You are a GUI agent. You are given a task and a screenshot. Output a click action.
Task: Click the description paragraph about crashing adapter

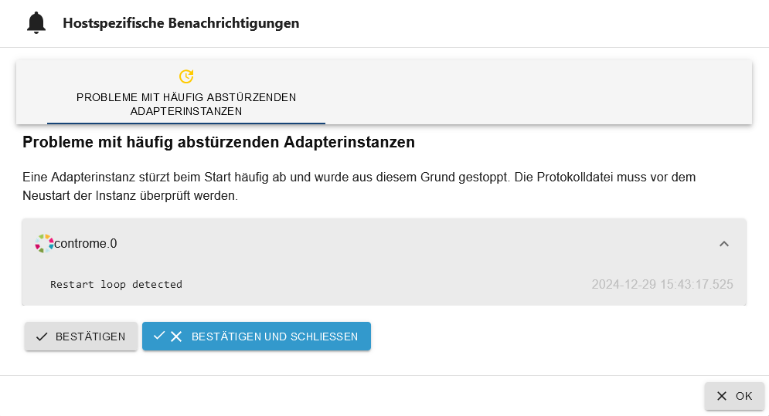359,186
